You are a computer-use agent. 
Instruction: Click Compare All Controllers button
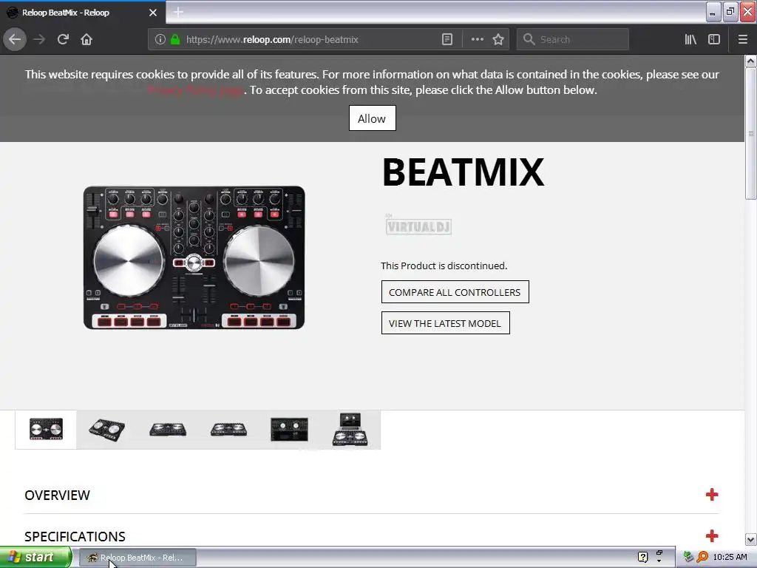point(455,292)
